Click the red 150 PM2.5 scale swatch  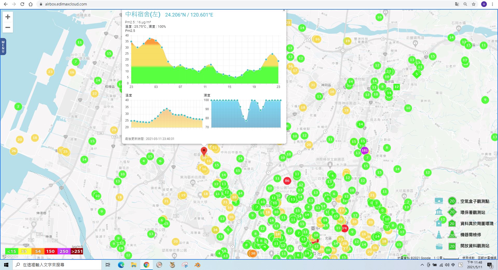tap(51, 251)
